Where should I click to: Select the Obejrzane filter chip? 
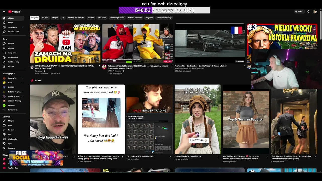pos(149,18)
